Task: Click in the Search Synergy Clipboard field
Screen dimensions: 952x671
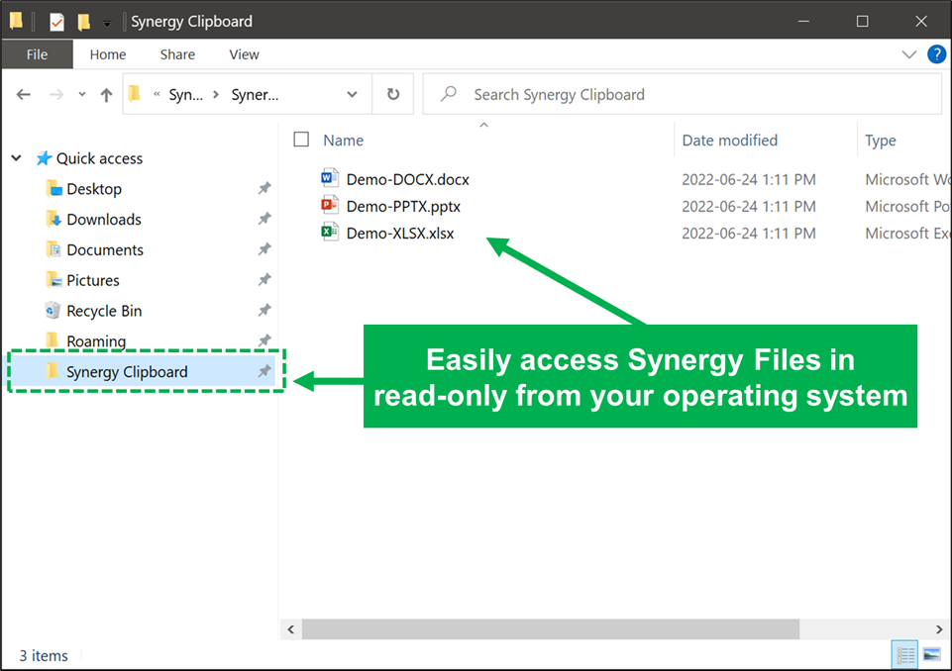Action: pyautogui.click(x=682, y=94)
